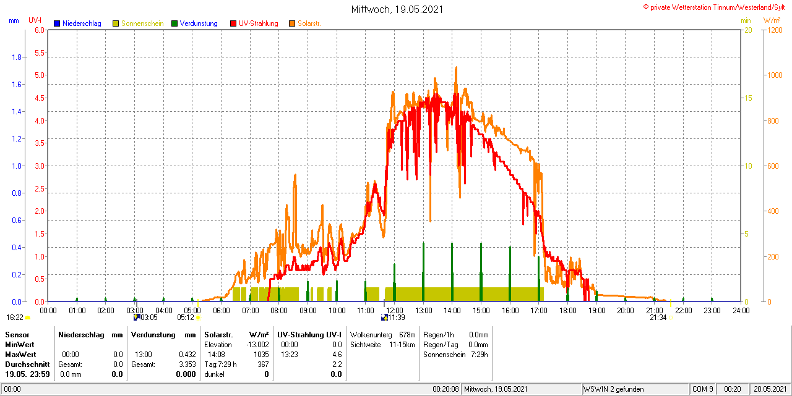Click the chart title Mittwoch, 19.05.2021

point(397,9)
